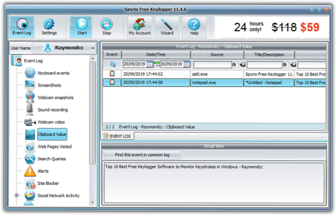This screenshot has width=336, height=215.
Task: Select Keyboard events in sidebar
Action: pyautogui.click(x=53, y=73)
